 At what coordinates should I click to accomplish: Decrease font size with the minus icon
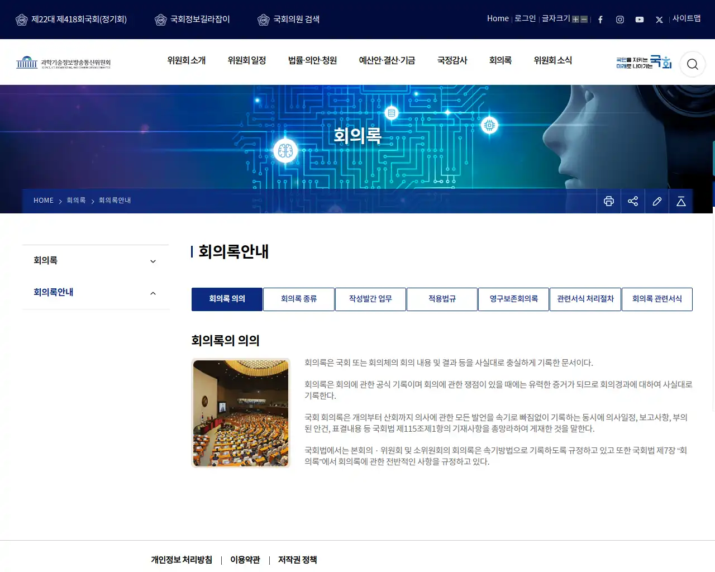click(584, 20)
